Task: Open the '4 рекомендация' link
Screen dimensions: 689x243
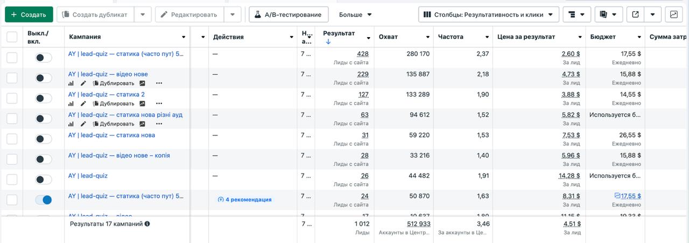Action: 244,199
